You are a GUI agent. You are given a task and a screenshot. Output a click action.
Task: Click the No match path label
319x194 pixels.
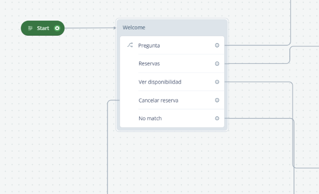pyautogui.click(x=150, y=118)
